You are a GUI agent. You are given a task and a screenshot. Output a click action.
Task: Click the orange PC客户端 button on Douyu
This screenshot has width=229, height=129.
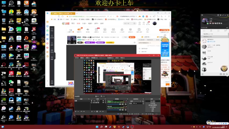[164, 30]
